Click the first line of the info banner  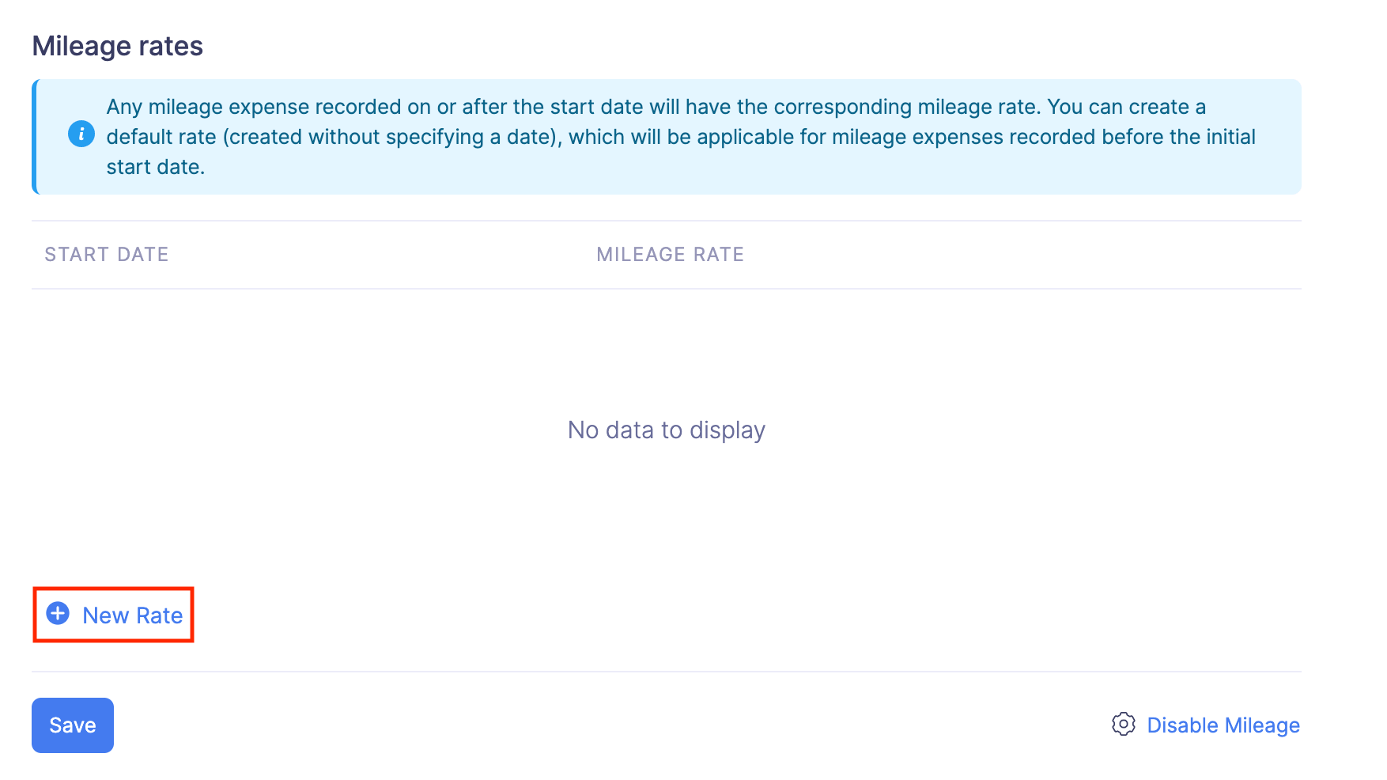tap(656, 107)
